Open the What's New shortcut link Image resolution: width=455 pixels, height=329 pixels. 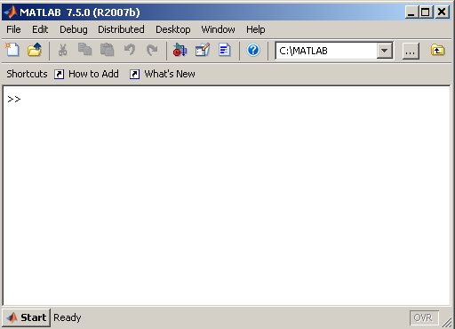(x=170, y=74)
